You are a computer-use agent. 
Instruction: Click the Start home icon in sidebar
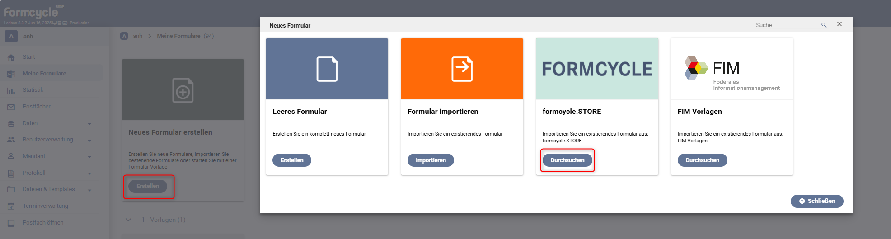coord(11,57)
